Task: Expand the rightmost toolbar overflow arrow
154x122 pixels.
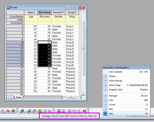Action: click(x=88, y=111)
